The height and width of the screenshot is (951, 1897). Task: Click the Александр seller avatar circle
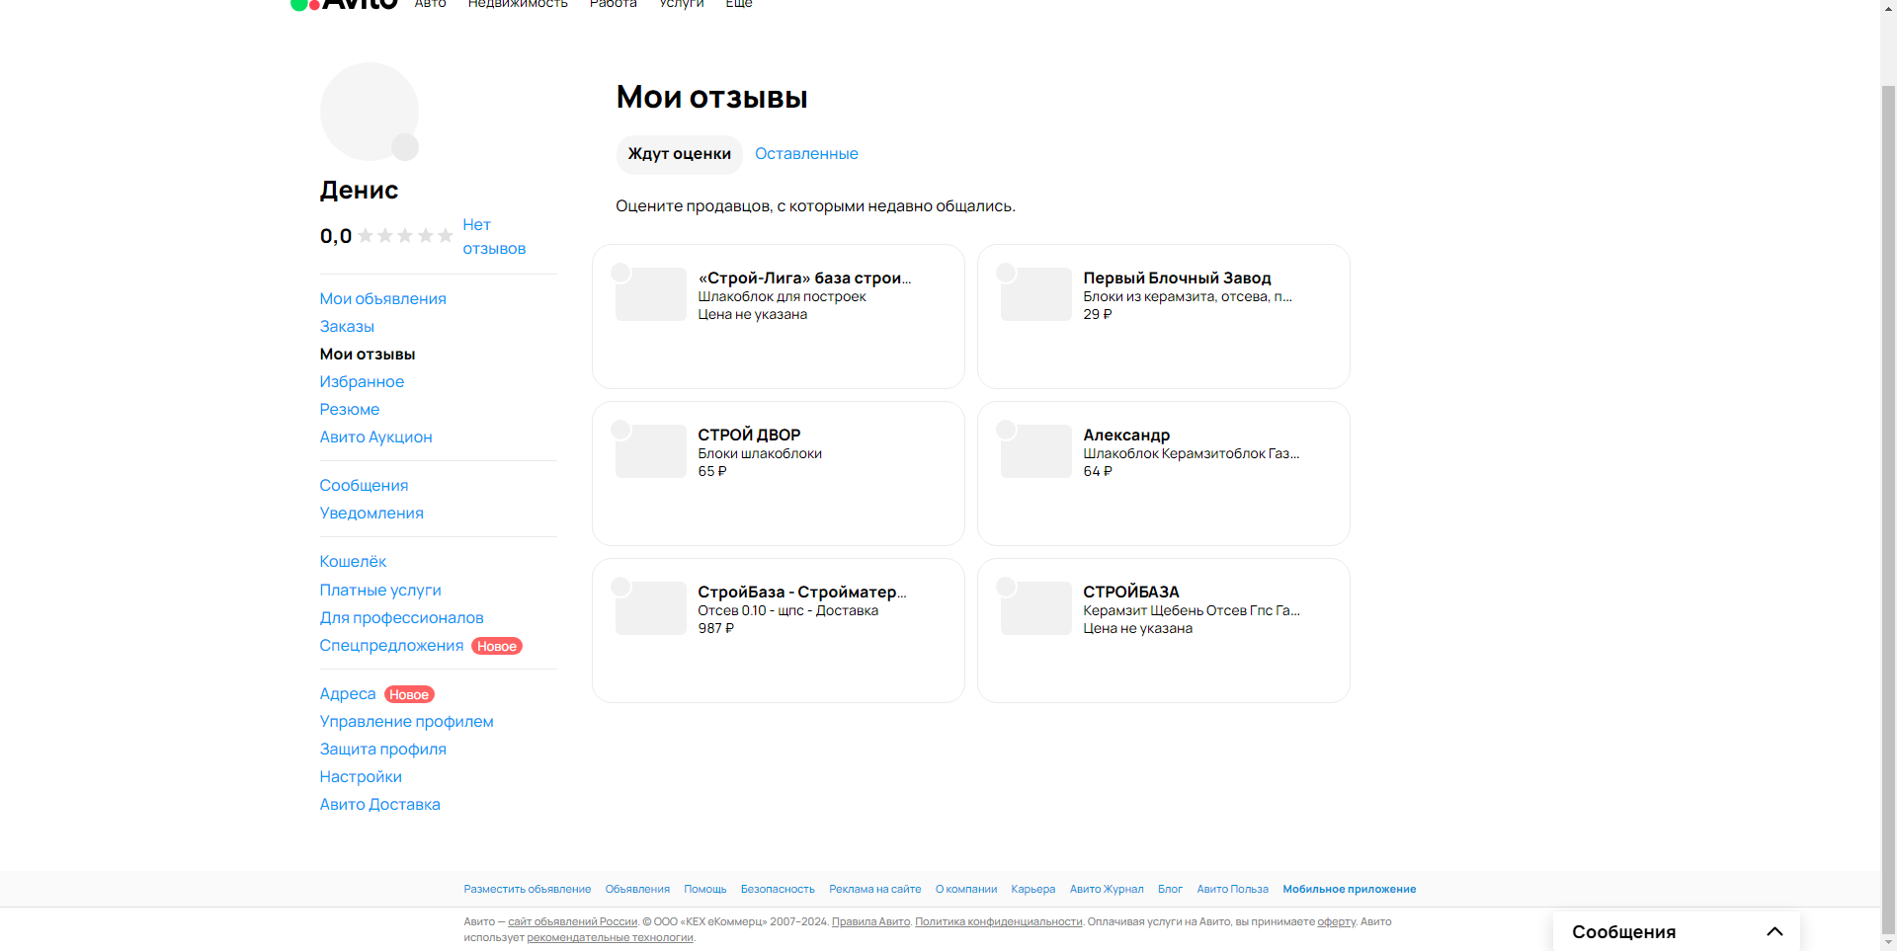1006,430
